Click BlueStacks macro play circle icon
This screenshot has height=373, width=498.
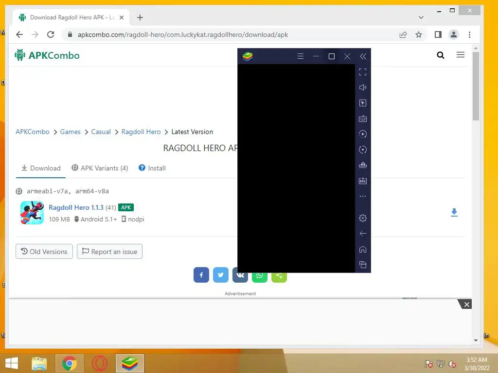tap(363, 134)
